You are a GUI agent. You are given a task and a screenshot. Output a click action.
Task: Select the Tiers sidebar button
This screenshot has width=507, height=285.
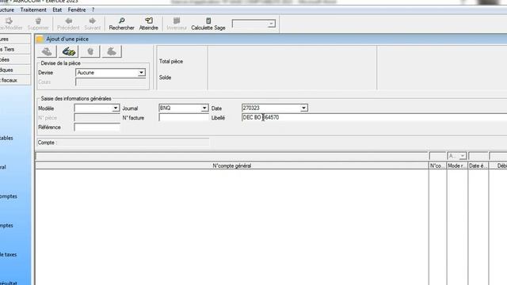pos(15,49)
